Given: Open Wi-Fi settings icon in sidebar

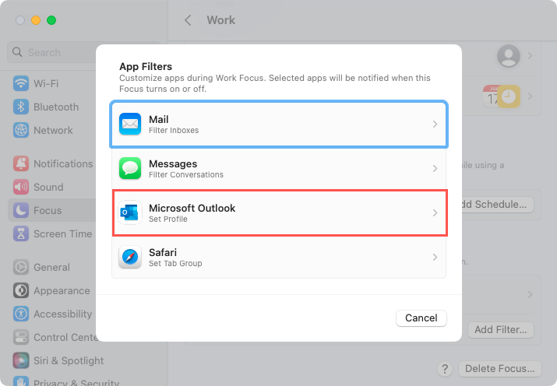Looking at the screenshot, I should tap(21, 83).
